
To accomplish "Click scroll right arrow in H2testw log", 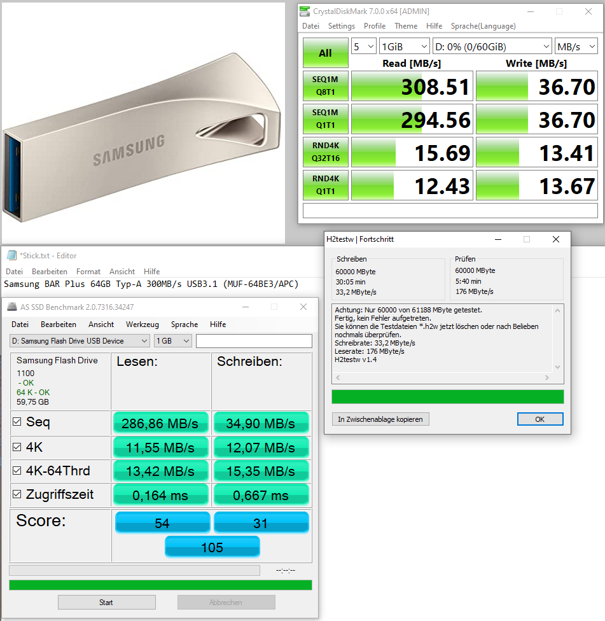I will click(x=547, y=378).
